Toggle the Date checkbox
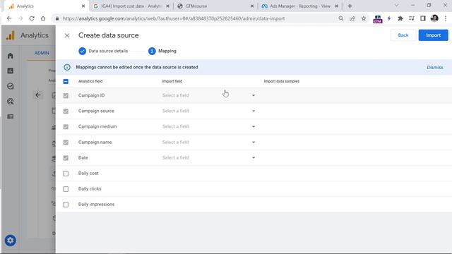The image size is (452, 254). click(66, 158)
